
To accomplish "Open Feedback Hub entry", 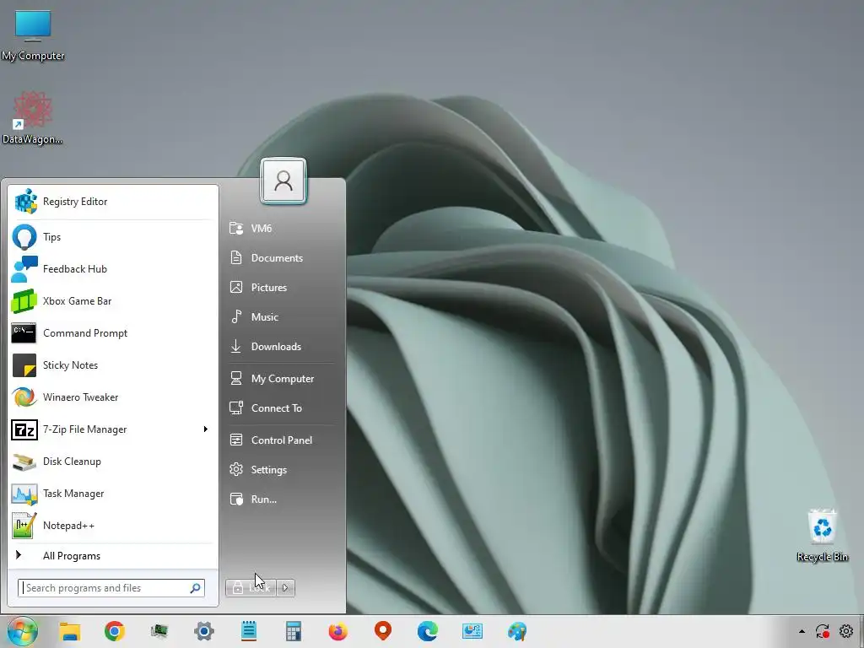I will [113, 269].
